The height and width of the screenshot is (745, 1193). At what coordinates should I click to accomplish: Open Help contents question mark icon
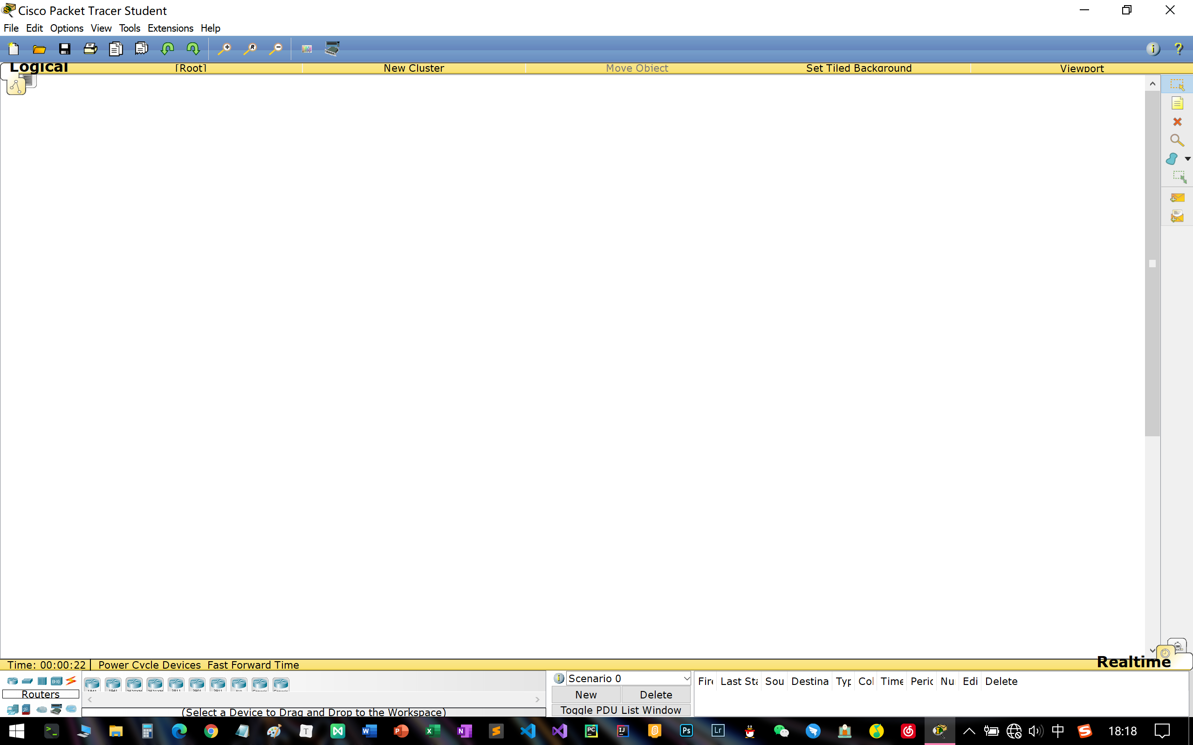(x=1178, y=49)
